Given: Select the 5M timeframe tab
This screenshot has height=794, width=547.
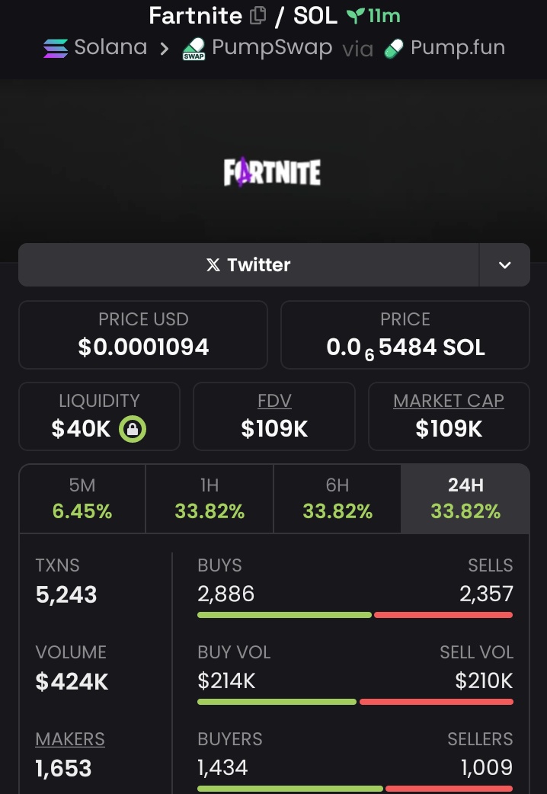Looking at the screenshot, I should [x=82, y=498].
